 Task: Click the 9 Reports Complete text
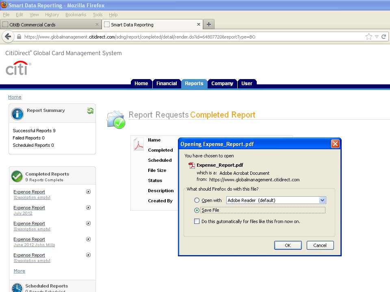(x=44, y=180)
